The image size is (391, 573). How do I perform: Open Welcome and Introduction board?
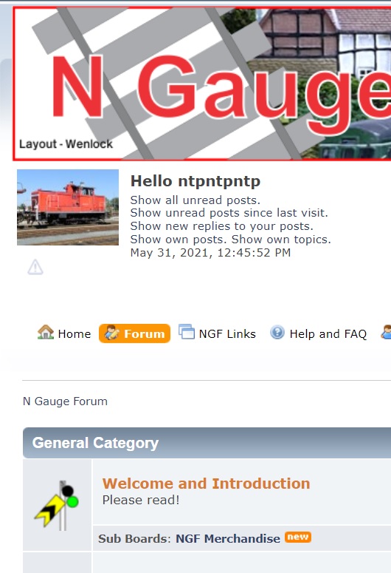[x=206, y=483]
